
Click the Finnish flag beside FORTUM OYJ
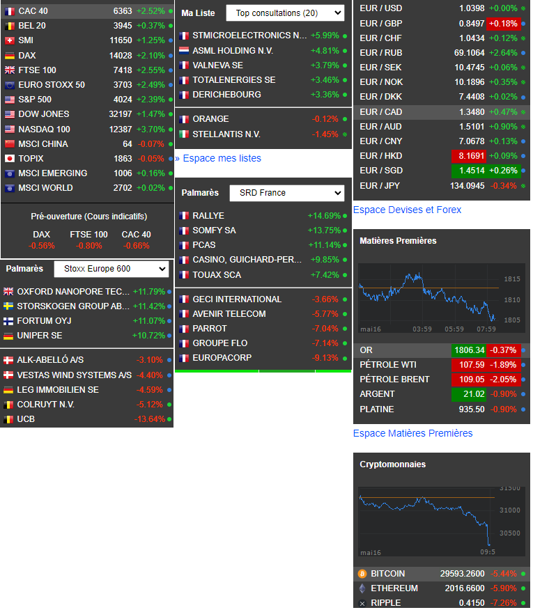[x=8, y=321]
